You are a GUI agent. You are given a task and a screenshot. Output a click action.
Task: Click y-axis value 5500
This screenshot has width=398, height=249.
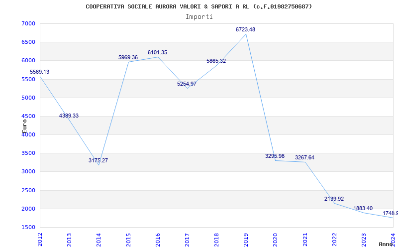[x=28, y=79]
